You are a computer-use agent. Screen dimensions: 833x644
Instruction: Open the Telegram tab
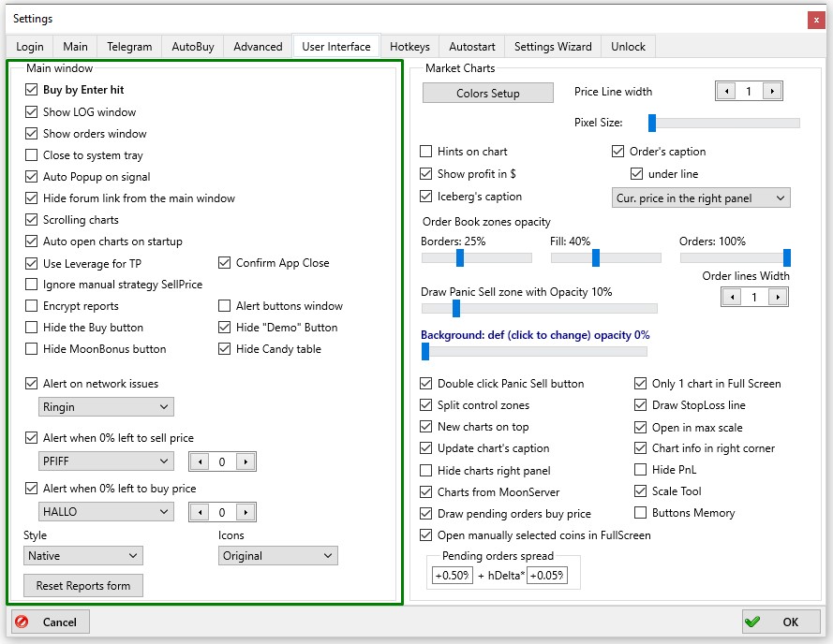129,47
